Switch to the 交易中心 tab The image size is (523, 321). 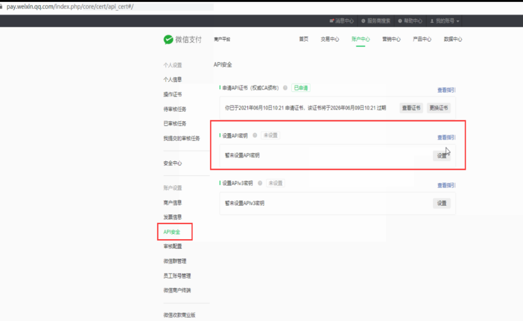(x=329, y=39)
